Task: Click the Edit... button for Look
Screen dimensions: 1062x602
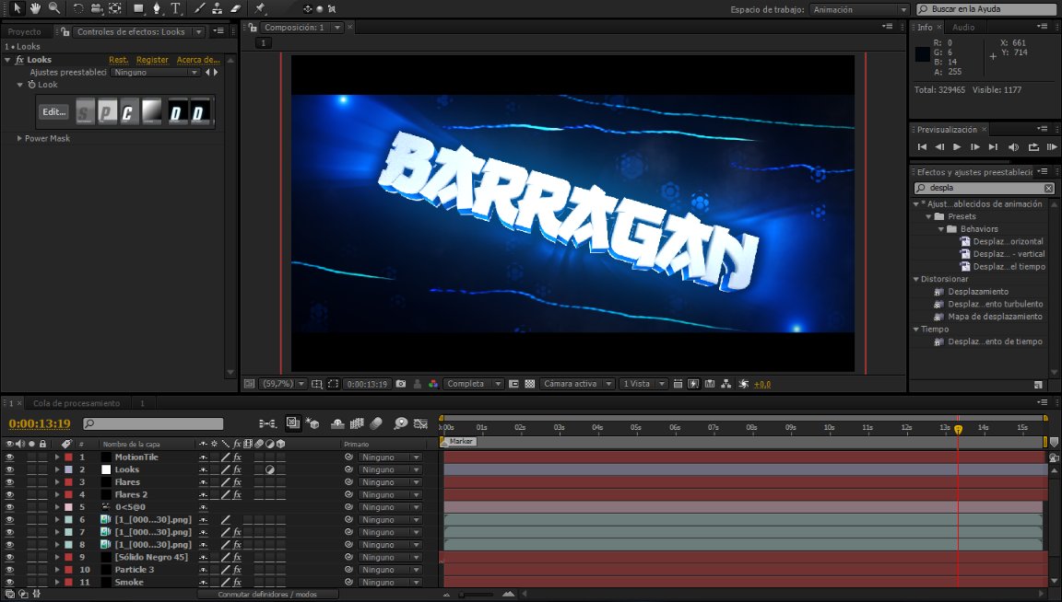Action: [54, 112]
